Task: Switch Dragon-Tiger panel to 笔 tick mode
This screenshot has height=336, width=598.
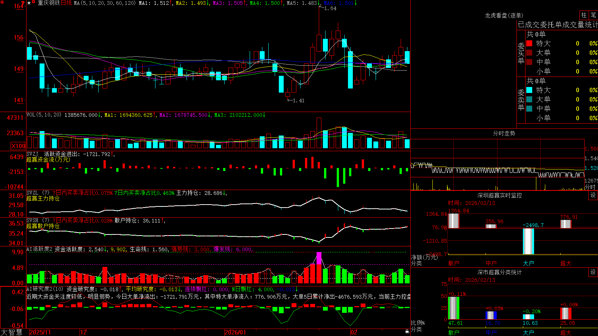Action: coord(593,15)
